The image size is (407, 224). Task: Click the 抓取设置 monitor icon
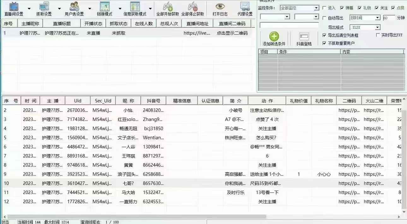click(44, 6)
